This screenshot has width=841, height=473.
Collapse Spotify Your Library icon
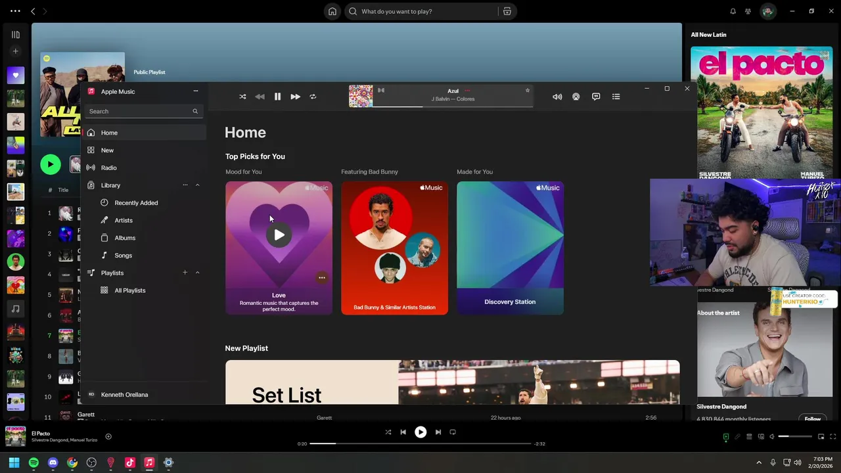(16, 35)
